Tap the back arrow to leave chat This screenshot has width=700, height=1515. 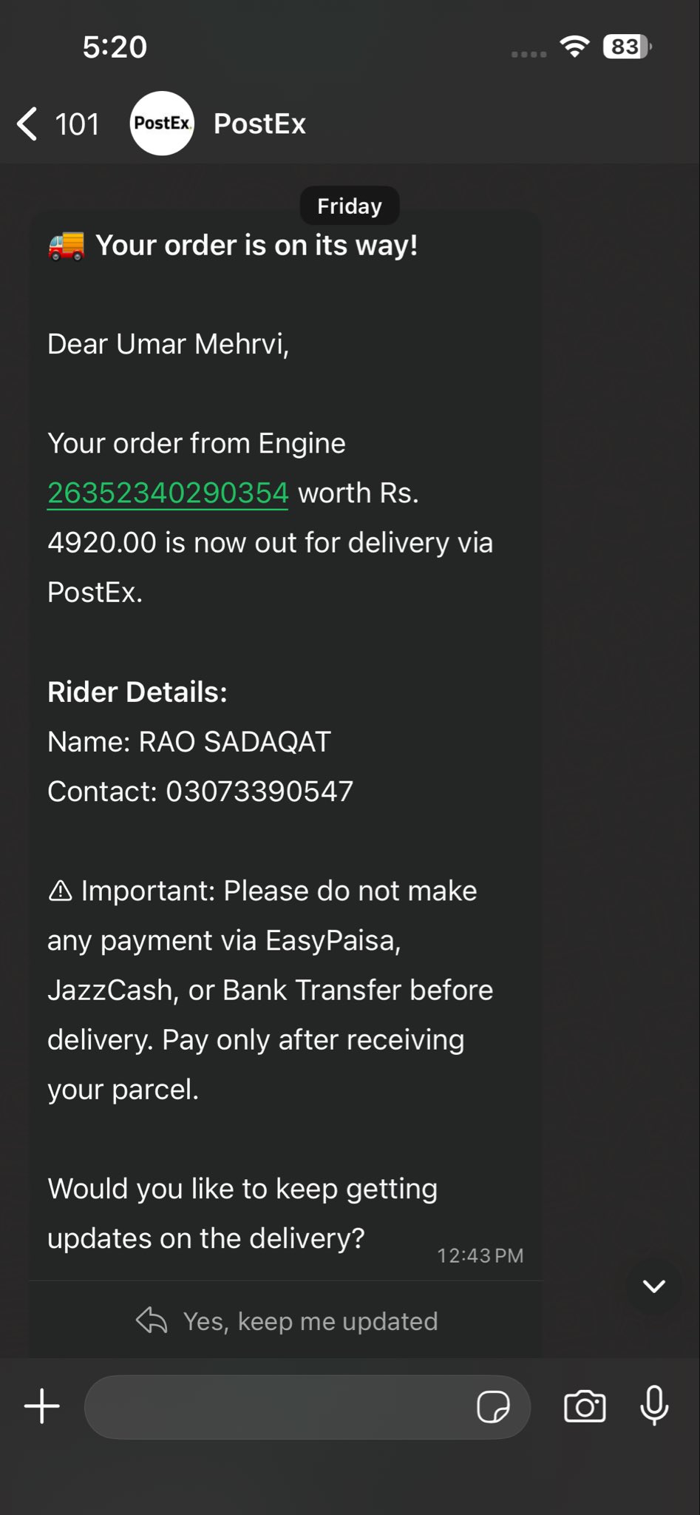(x=28, y=124)
